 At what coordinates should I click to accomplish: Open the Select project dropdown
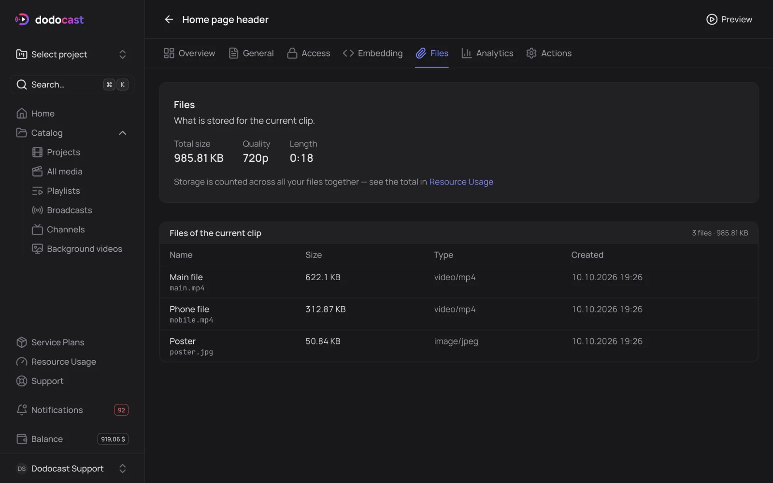tap(72, 54)
